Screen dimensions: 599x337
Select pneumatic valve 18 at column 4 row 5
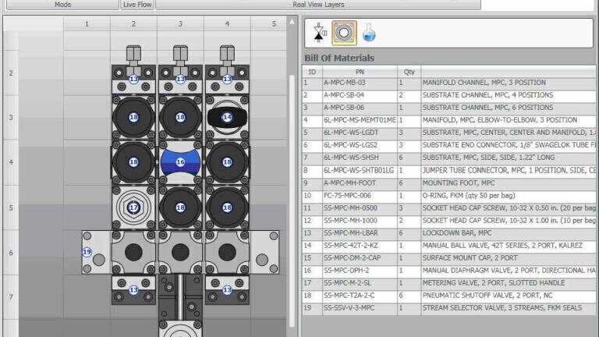(x=227, y=208)
